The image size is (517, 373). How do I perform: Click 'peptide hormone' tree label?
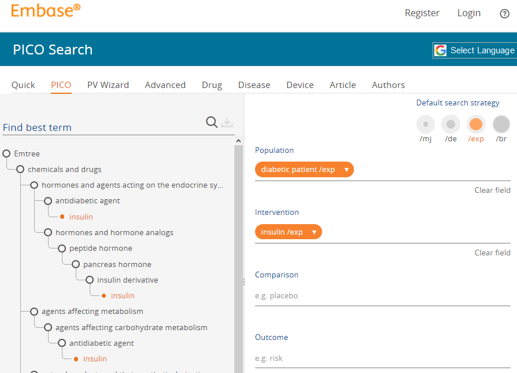101,248
